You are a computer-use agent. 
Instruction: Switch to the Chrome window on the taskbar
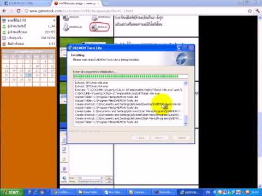(x=63, y=192)
